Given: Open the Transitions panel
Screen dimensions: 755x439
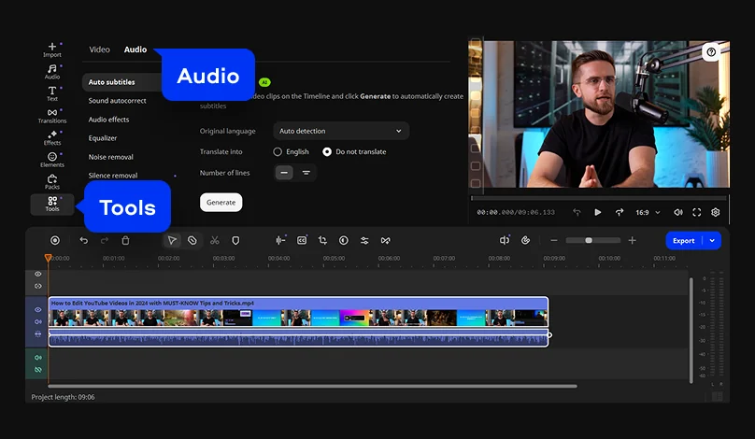Looking at the screenshot, I should (x=52, y=115).
